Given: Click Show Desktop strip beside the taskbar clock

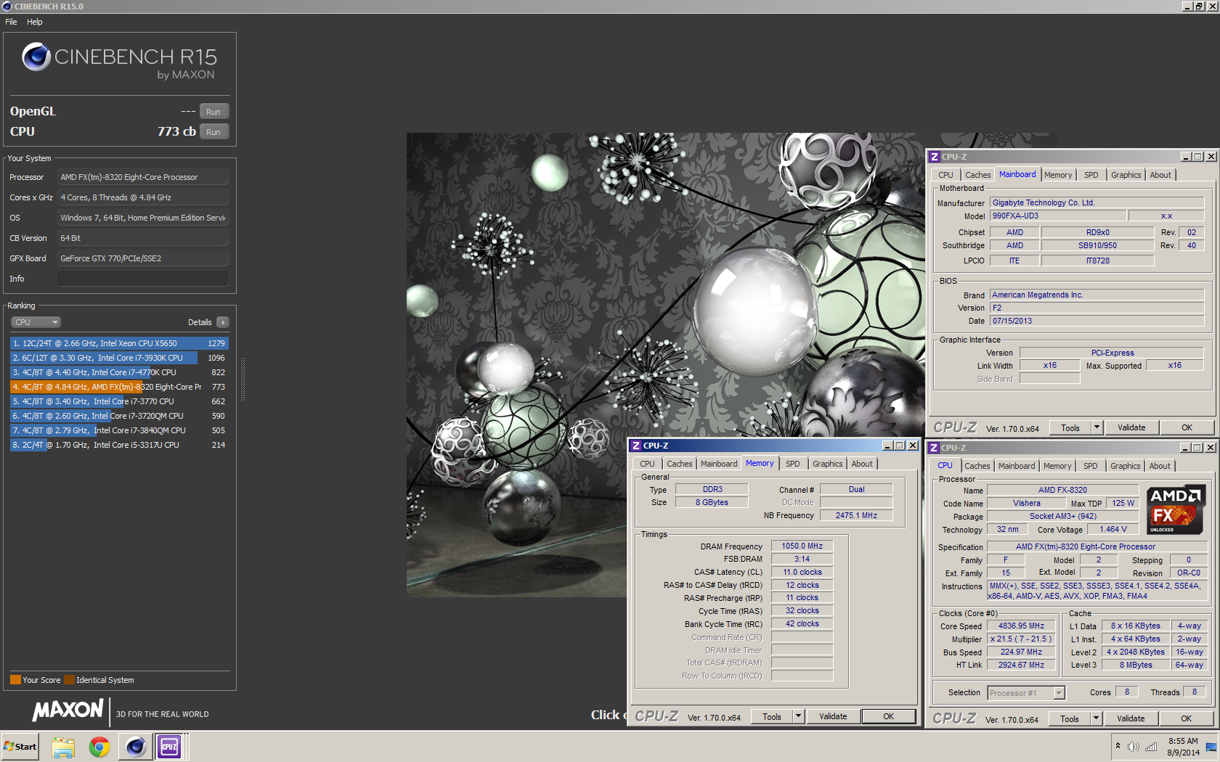Looking at the screenshot, I should (x=1211, y=747).
